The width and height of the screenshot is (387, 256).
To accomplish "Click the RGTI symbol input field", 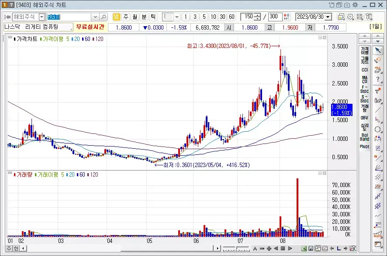I will tap(69, 17).
